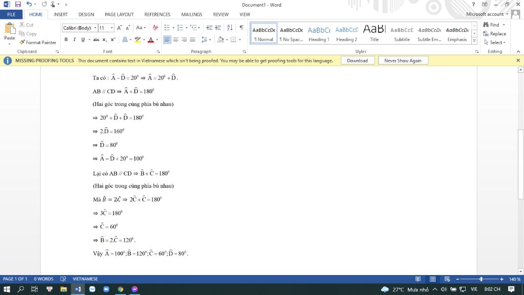524x295 pixels.
Task: Toggle show paragraph marks
Action: 242,28
